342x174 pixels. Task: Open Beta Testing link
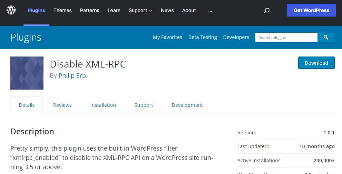203,37
